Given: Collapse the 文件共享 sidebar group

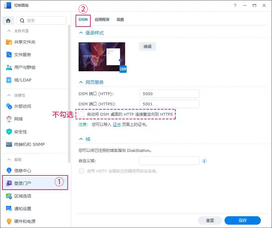Looking at the screenshot, I should coord(9,31).
